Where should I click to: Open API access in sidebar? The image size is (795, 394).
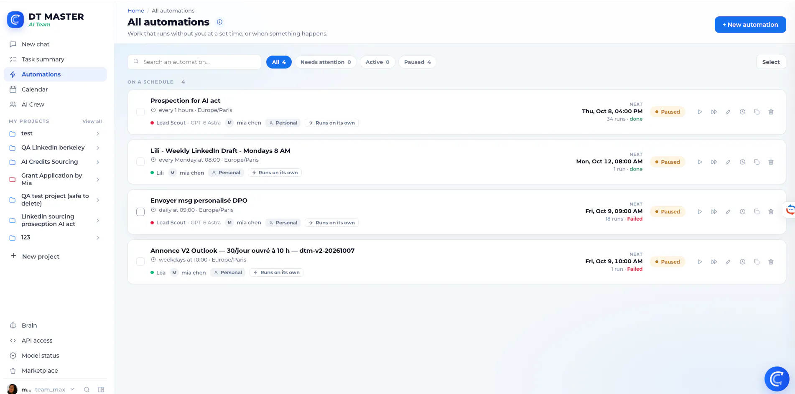point(55,341)
